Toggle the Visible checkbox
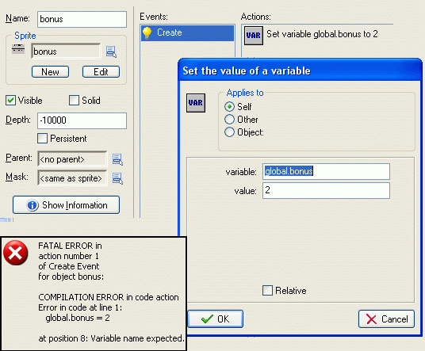The image size is (425, 351). click(x=10, y=101)
